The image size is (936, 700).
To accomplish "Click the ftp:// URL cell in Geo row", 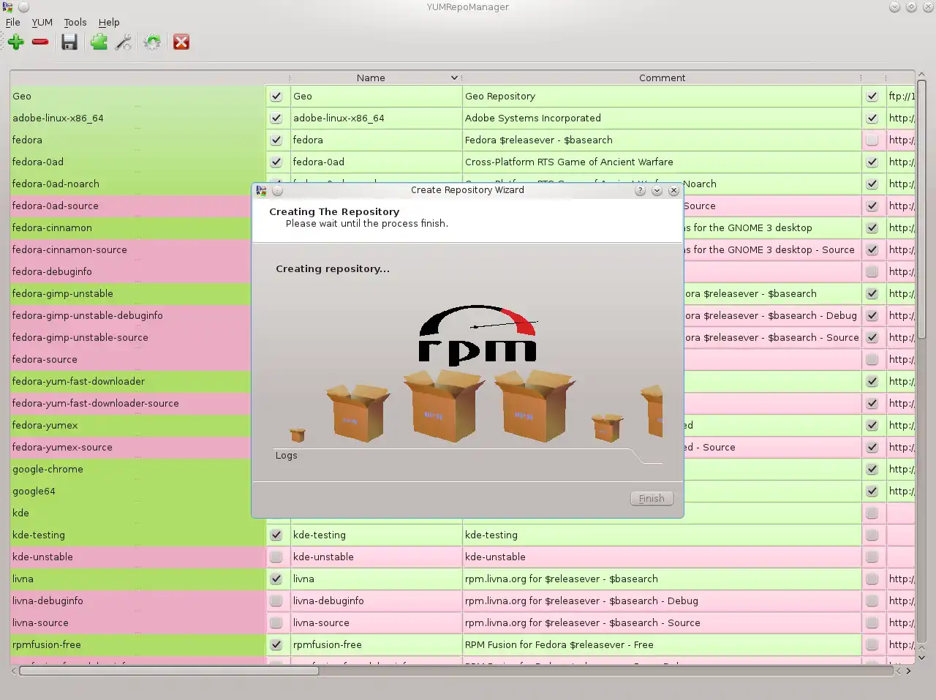I will [900, 96].
